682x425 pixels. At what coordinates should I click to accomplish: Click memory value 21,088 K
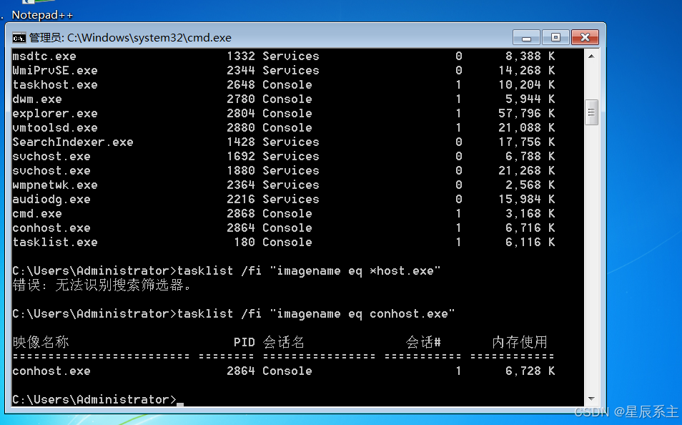(x=526, y=128)
